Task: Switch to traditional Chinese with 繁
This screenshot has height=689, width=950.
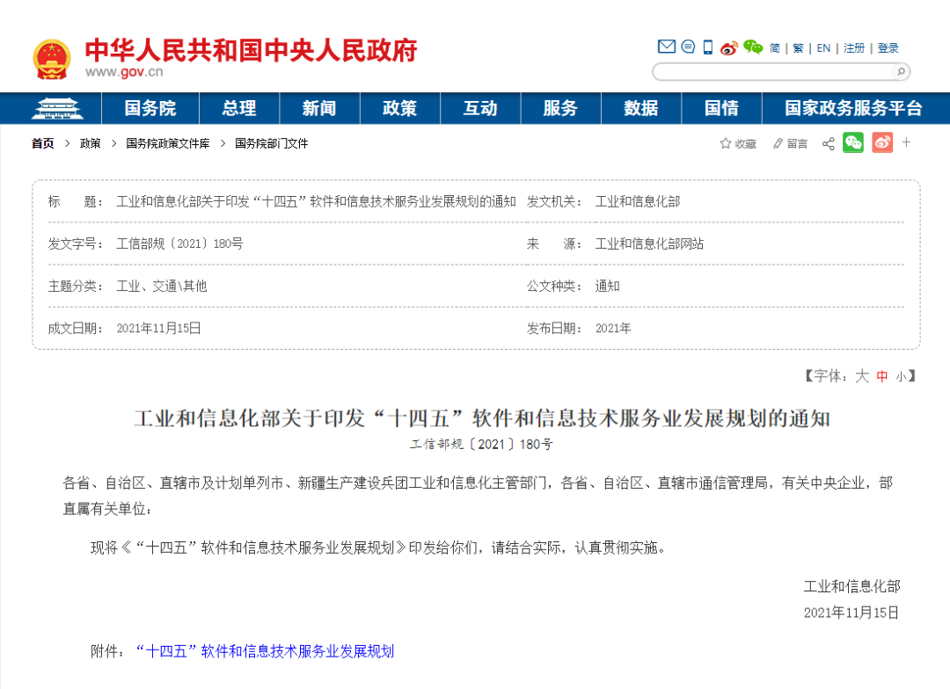Action: (x=798, y=48)
